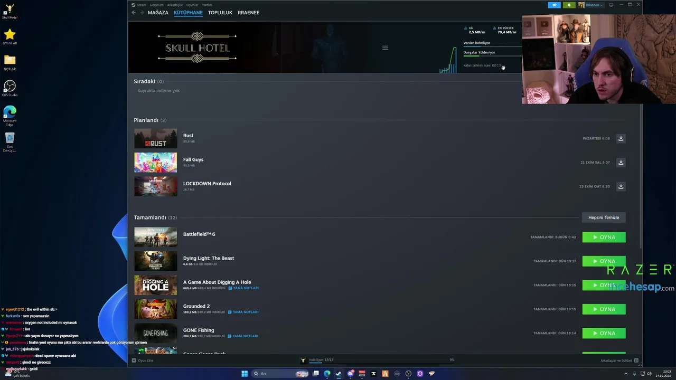Open Yama Notları for GONE Fishing
The image size is (676, 380).
pyautogui.click(x=243, y=336)
